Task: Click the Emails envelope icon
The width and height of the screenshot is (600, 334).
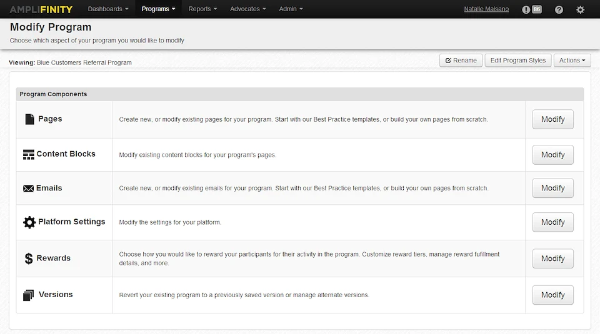Action: click(x=29, y=189)
